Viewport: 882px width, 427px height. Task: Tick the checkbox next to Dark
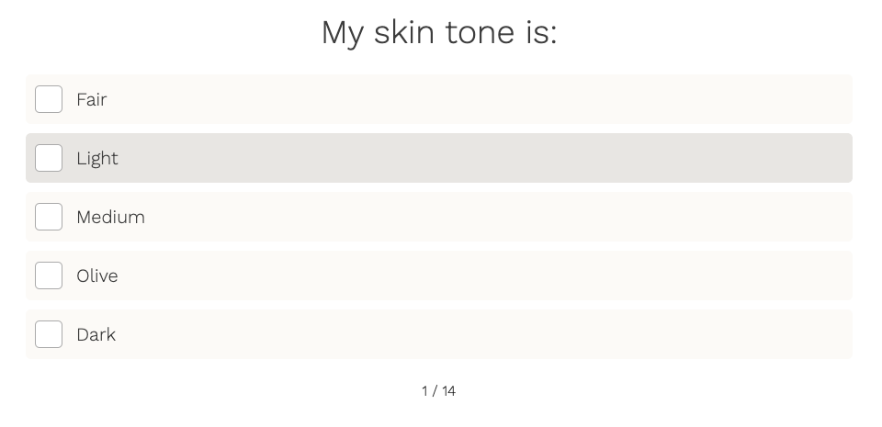pos(49,334)
